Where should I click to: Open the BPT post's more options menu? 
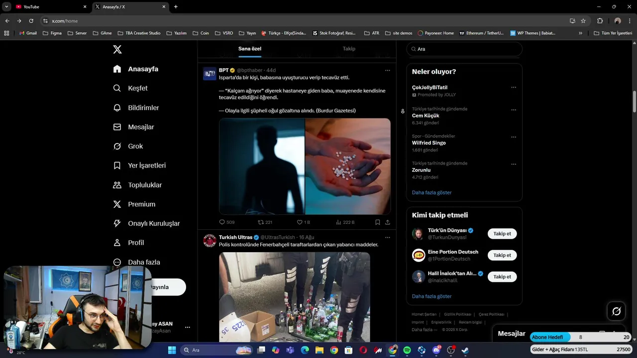tap(388, 70)
